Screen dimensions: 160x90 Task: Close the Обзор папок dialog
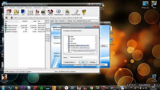coord(96,26)
